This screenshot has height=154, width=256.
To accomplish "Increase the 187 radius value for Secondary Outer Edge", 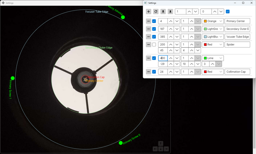I will (x=170, y=29).
